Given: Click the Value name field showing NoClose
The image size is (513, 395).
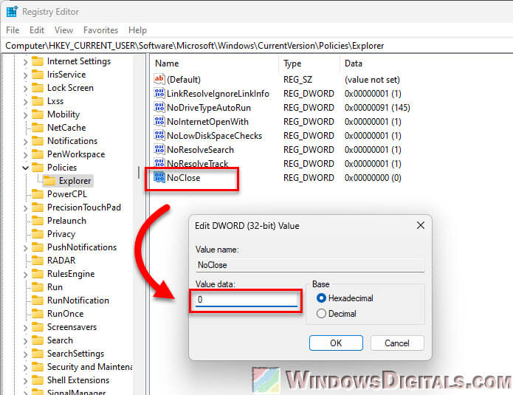Looking at the screenshot, I should (310, 265).
